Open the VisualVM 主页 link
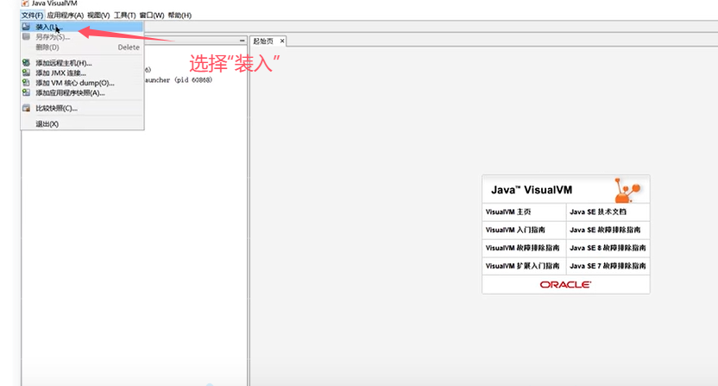Screen dimensions: 718x386 pos(508,212)
